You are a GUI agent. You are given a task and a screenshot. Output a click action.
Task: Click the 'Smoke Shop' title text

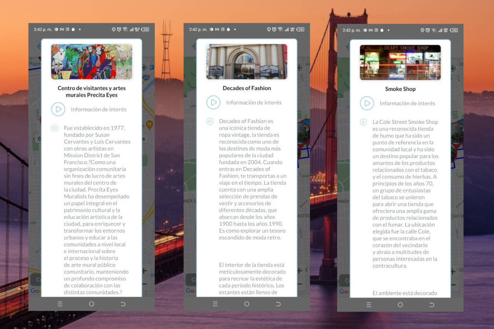(400, 89)
